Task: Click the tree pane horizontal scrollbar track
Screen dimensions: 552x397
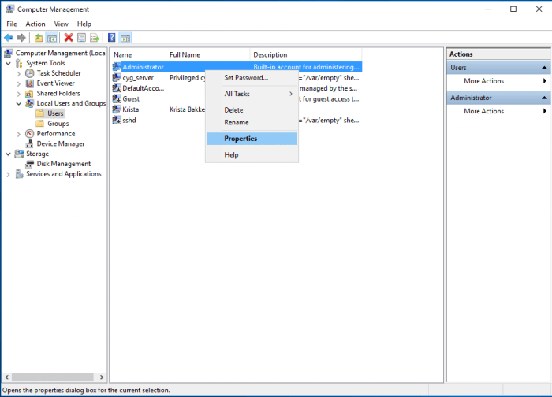Action: click(53, 377)
